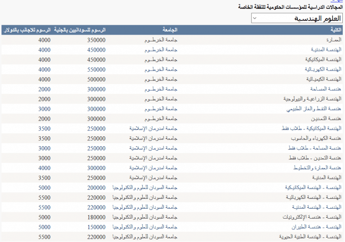Click the 5500 fee in the الهندسة الطبية الحيوية row
Image resolution: width=345 pixels, height=242 pixels.
(44, 237)
